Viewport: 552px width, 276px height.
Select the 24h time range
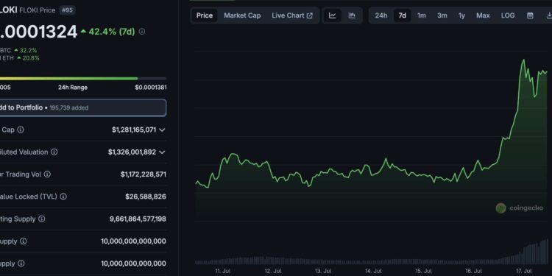(381, 15)
